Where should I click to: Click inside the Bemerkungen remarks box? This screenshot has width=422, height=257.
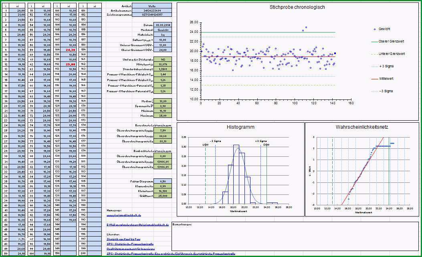coord(295,236)
